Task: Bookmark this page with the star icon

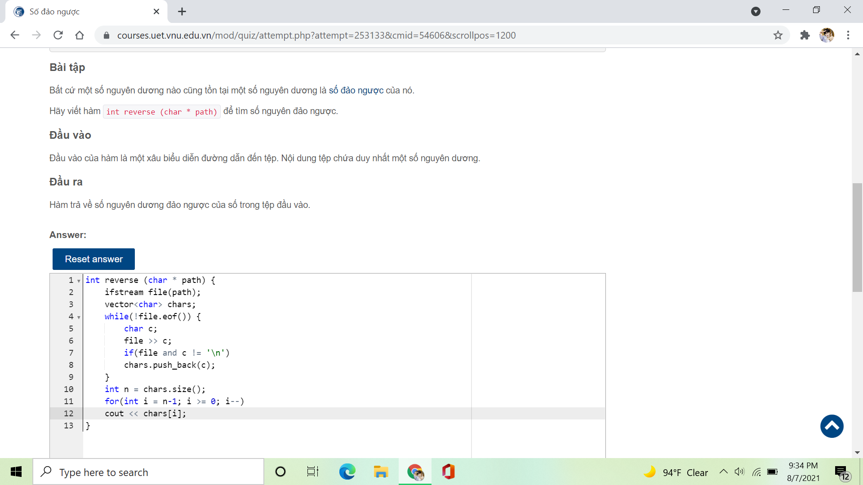Action: 778,35
